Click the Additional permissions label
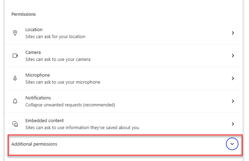249x161 pixels. point(34,144)
